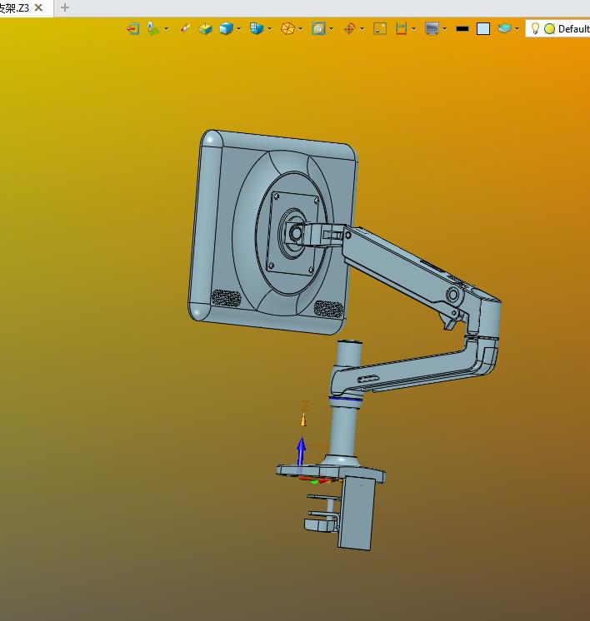590x621 pixels.
Task: Open the wireframe sphere dropdown arrow
Action: pyautogui.click(x=301, y=28)
